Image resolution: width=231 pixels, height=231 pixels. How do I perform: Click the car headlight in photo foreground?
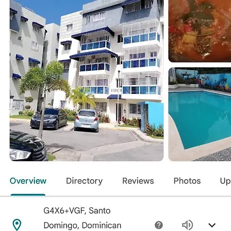(20, 155)
